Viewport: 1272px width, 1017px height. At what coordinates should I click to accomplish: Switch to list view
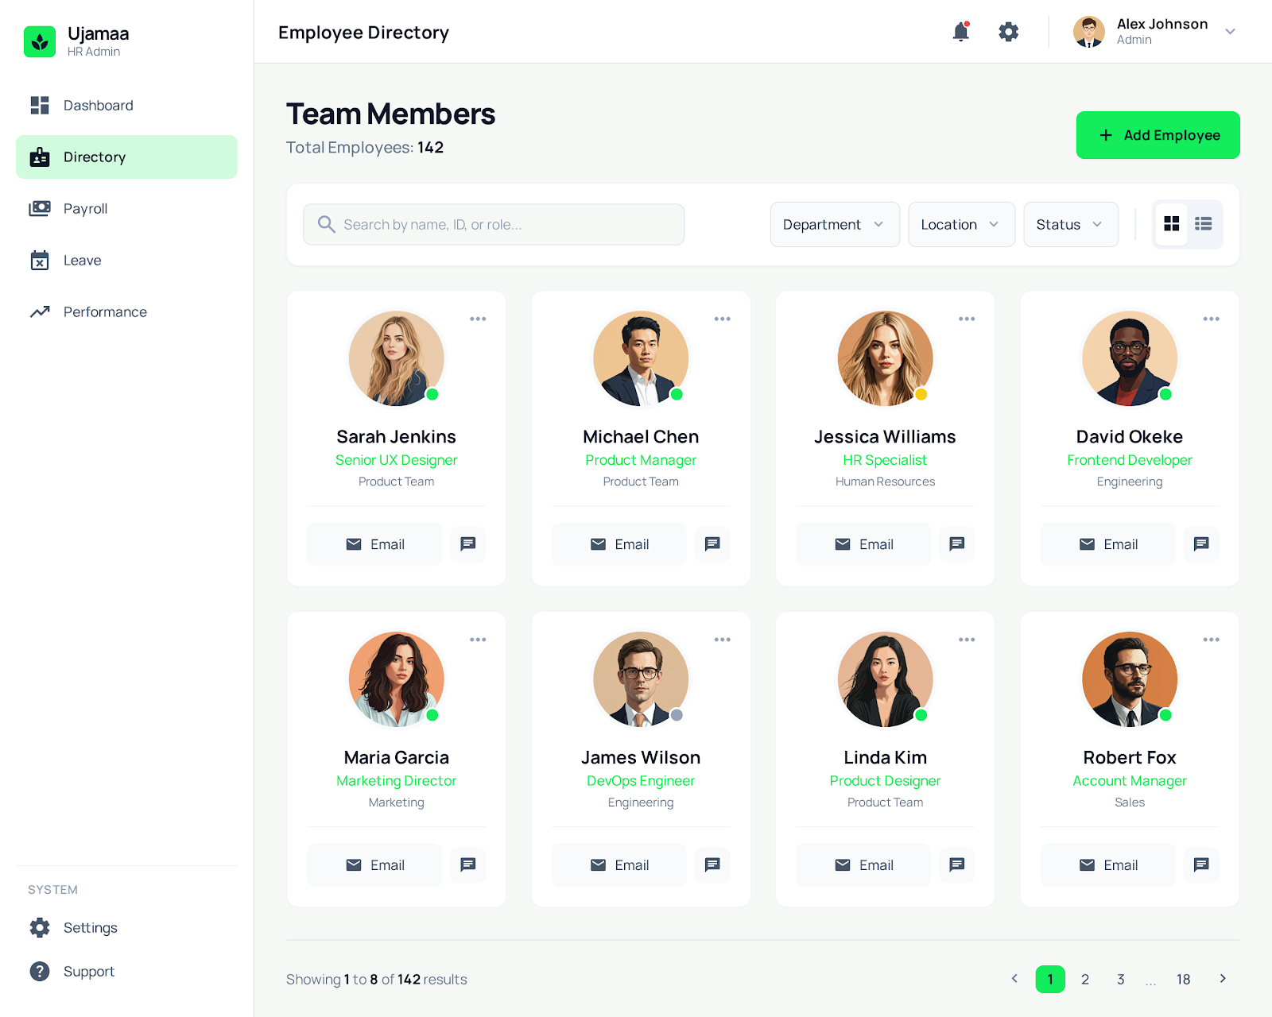click(x=1204, y=225)
